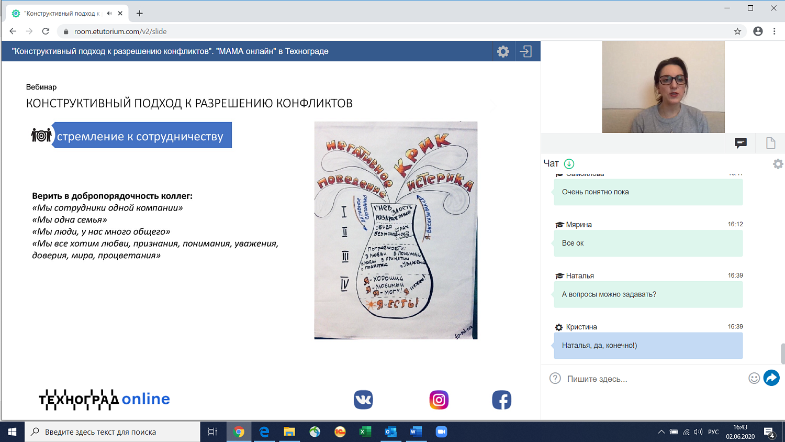Image resolution: width=785 pixels, height=442 pixels.
Task: Open File Explorer on taskbar
Action: click(289, 432)
